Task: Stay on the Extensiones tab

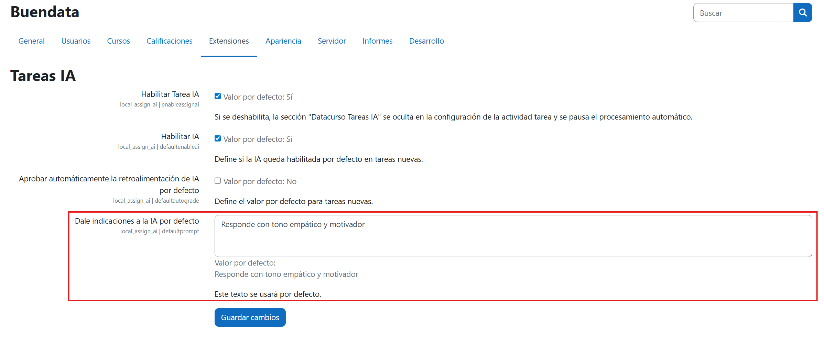Action: tap(229, 41)
